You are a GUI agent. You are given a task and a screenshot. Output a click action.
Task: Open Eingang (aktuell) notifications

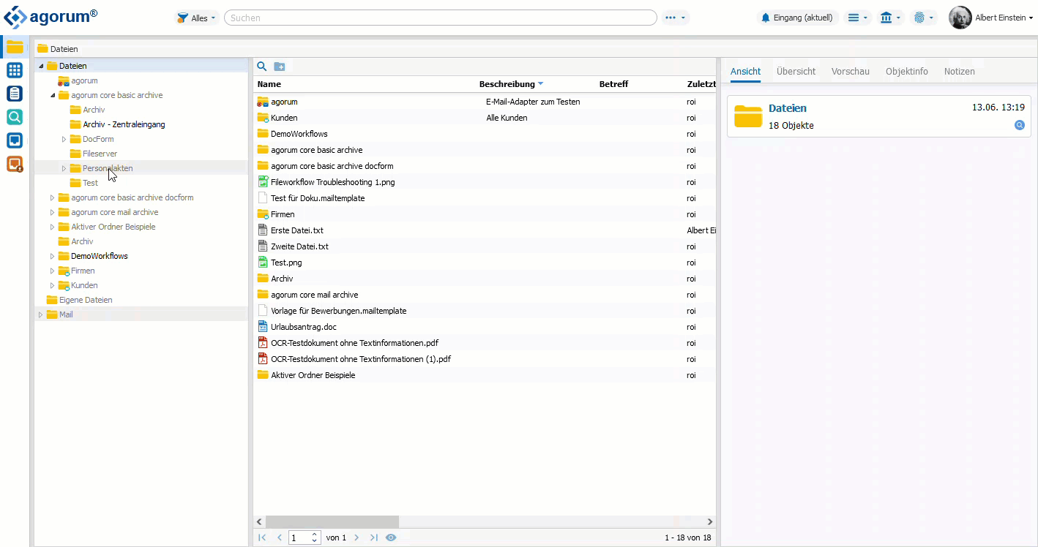click(797, 18)
